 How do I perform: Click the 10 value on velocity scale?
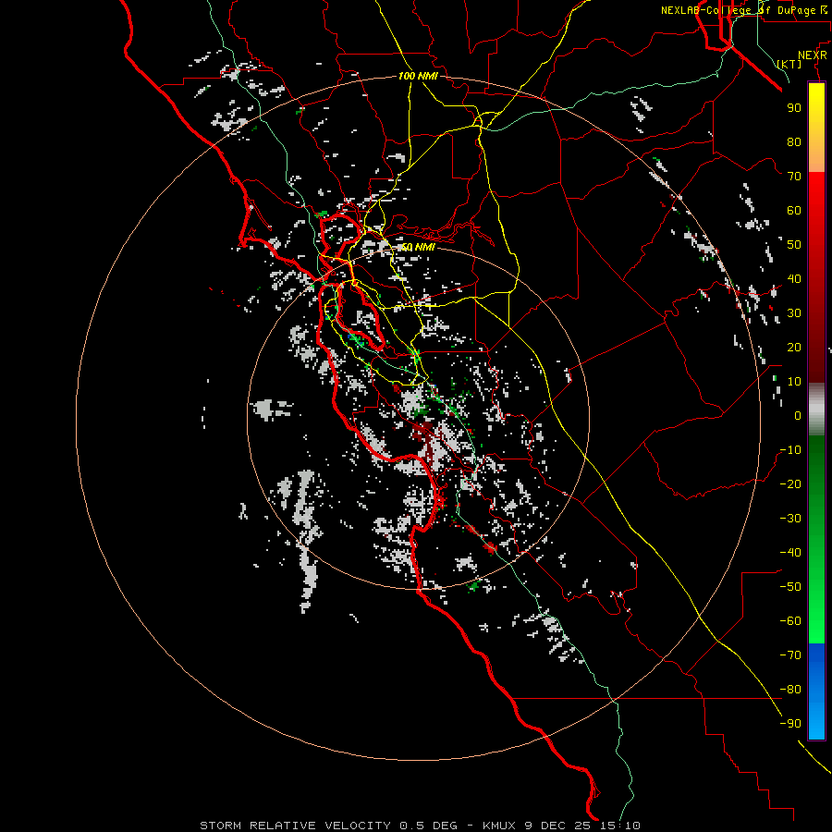(x=794, y=382)
